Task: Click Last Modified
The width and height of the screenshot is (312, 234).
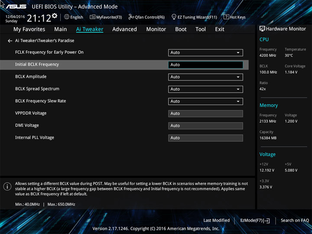Action: tap(217, 221)
